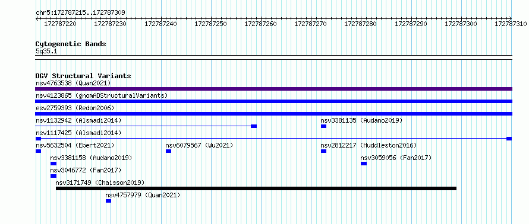Open nsv4123865 (gnomADStructuralVariants) label
The height and width of the screenshot is (224, 529).
[102, 95]
